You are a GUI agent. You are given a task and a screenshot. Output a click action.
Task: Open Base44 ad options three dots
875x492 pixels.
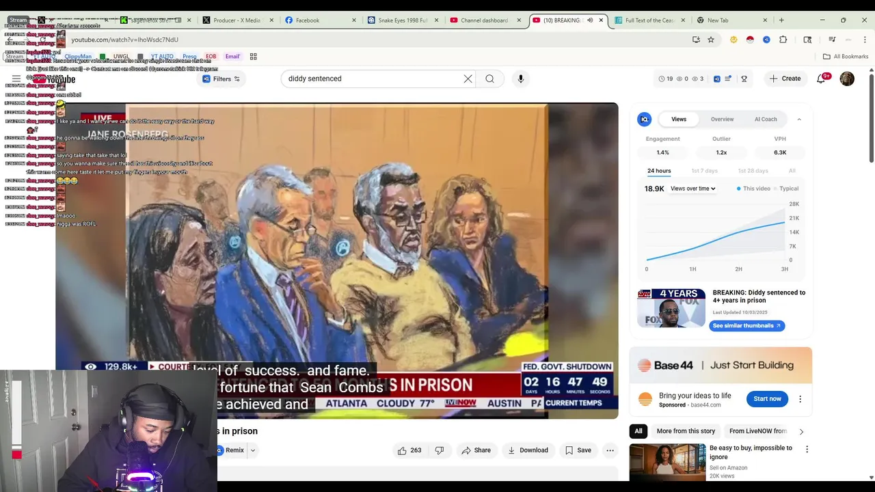[800, 399]
